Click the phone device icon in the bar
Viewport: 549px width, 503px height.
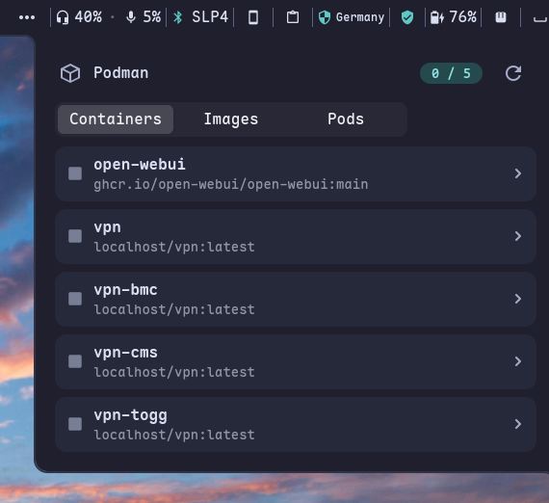pyautogui.click(x=253, y=17)
